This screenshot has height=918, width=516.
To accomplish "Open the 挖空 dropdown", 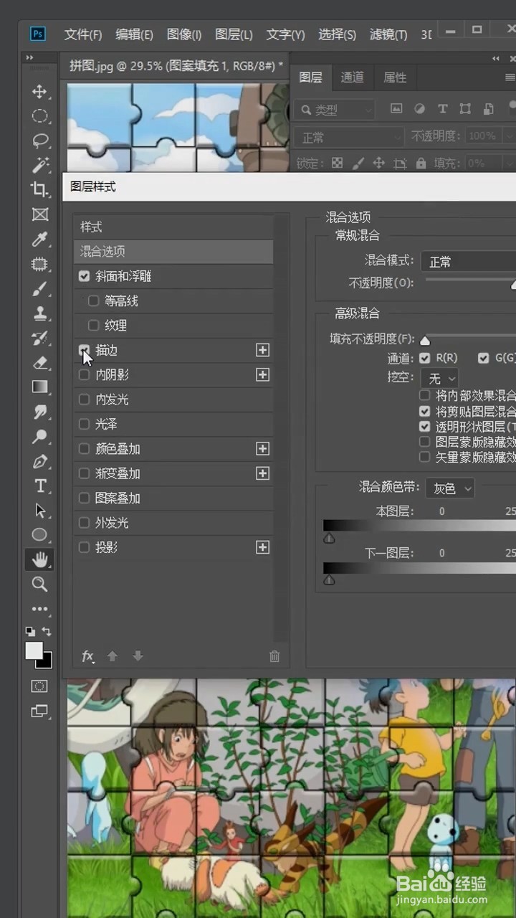I will pyautogui.click(x=441, y=378).
